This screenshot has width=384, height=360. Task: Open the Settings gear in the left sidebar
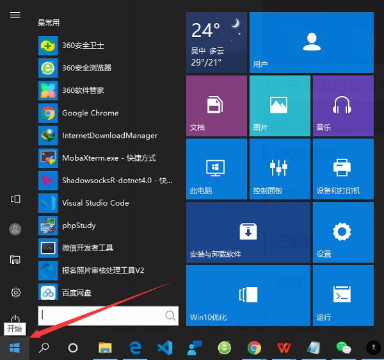pyautogui.click(x=16, y=292)
